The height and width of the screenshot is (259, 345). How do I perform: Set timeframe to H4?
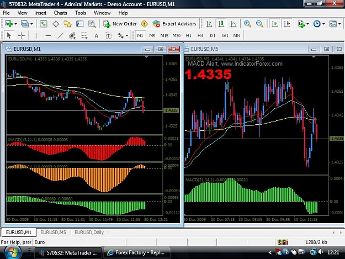(x=200, y=35)
